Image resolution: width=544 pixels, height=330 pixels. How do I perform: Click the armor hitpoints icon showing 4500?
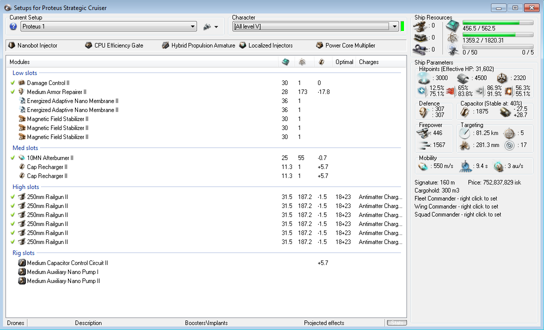[463, 78]
